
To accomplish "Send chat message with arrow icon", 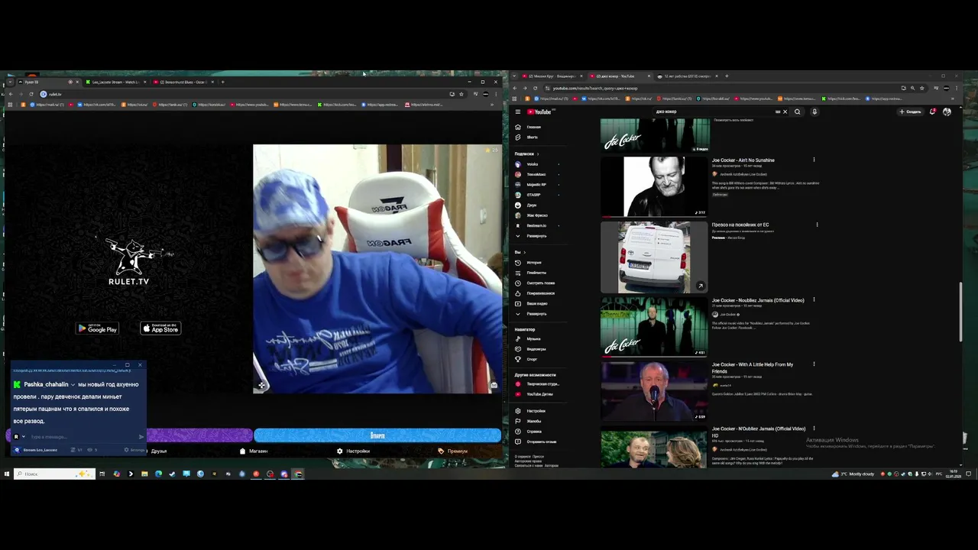I will (x=141, y=437).
